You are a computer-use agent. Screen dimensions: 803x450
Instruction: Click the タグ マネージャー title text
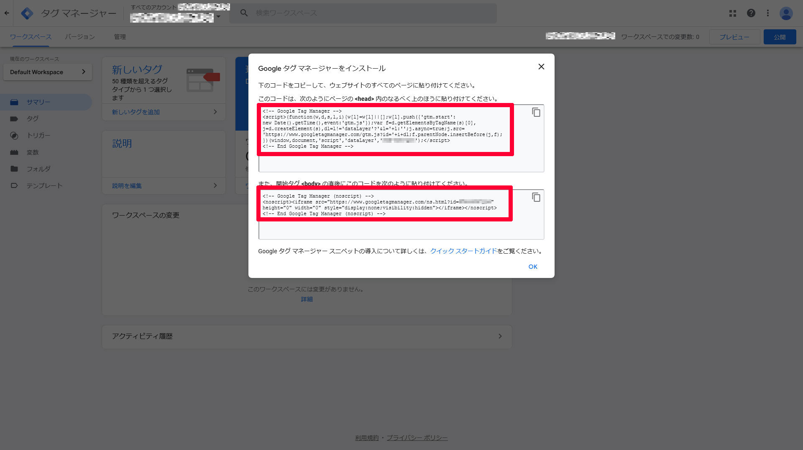pos(79,13)
